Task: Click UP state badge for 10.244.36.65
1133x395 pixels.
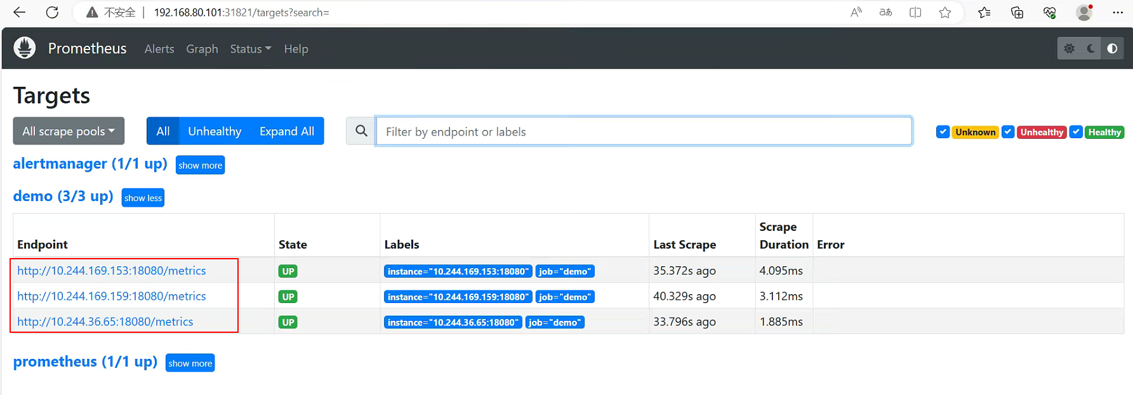Action: pyautogui.click(x=288, y=322)
